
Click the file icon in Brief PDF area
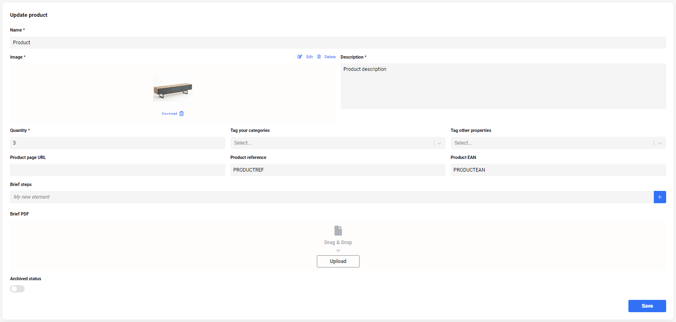pyautogui.click(x=338, y=231)
